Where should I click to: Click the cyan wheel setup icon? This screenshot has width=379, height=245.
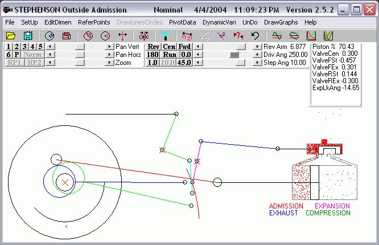[x=50, y=36]
